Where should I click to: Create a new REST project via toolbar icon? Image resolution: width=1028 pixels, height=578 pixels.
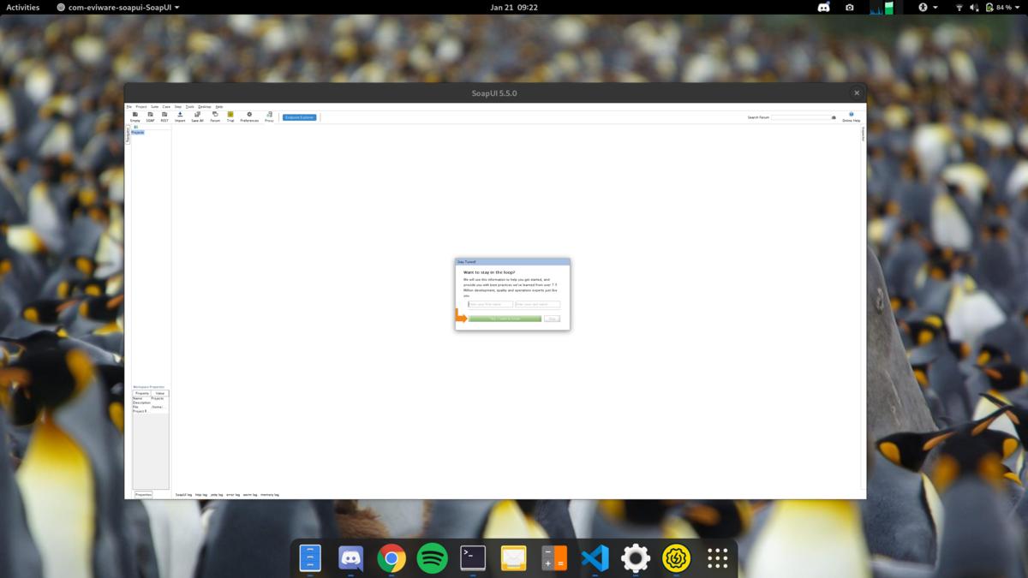pos(164,116)
